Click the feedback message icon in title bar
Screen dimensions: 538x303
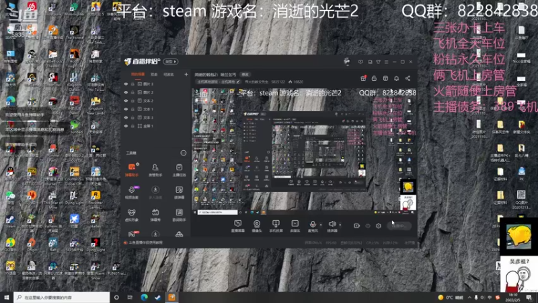pyautogui.click(x=360, y=62)
